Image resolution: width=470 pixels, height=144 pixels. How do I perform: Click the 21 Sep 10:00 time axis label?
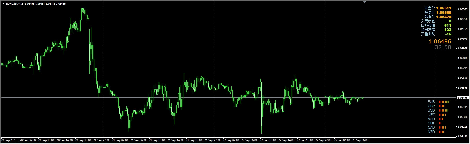coord(157,140)
